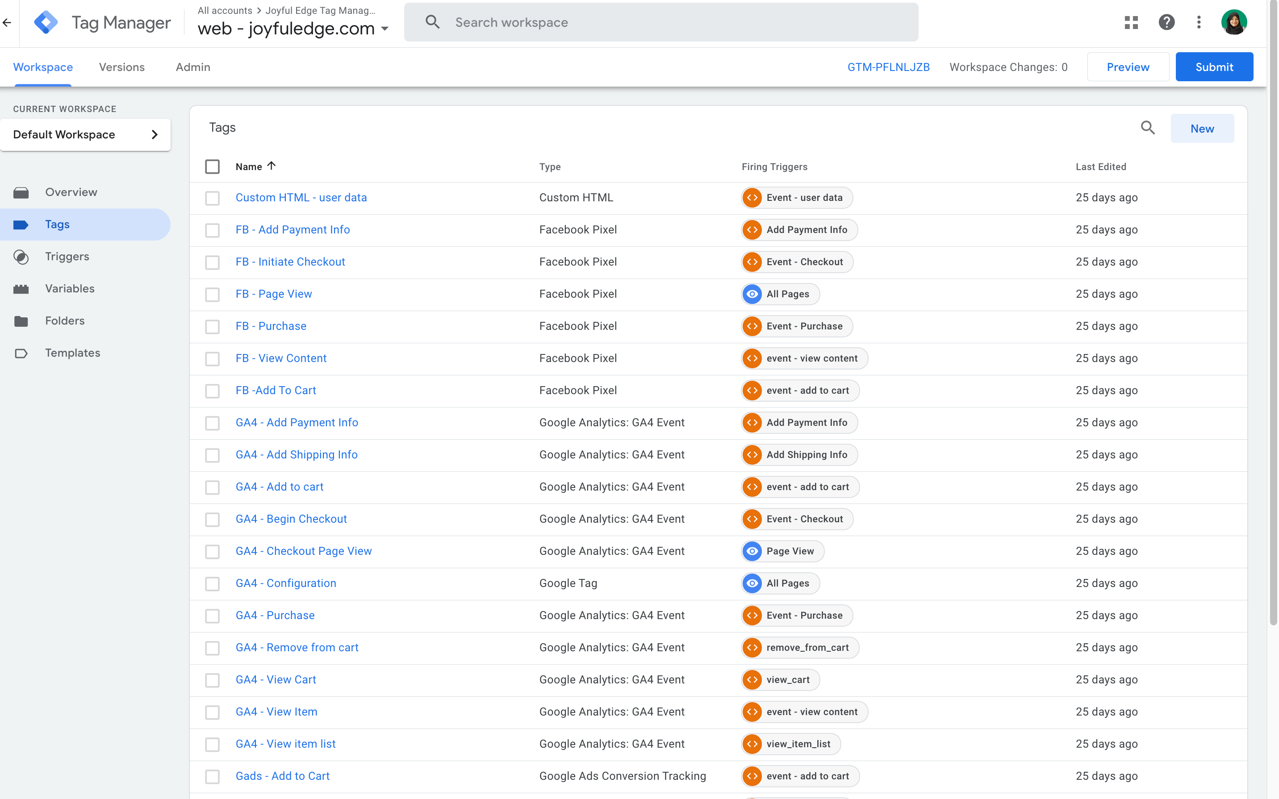Check the FB - Page View checkbox
This screenshot has width=1279, height=799.
[x=213, y=295]
